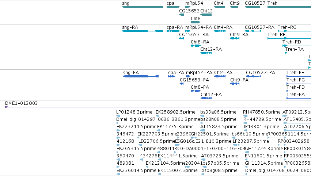This screenshot has width=311, height=176.
Task: Open the CG10527-PA label
Action: pyautogui.click(x=261, y=73)
